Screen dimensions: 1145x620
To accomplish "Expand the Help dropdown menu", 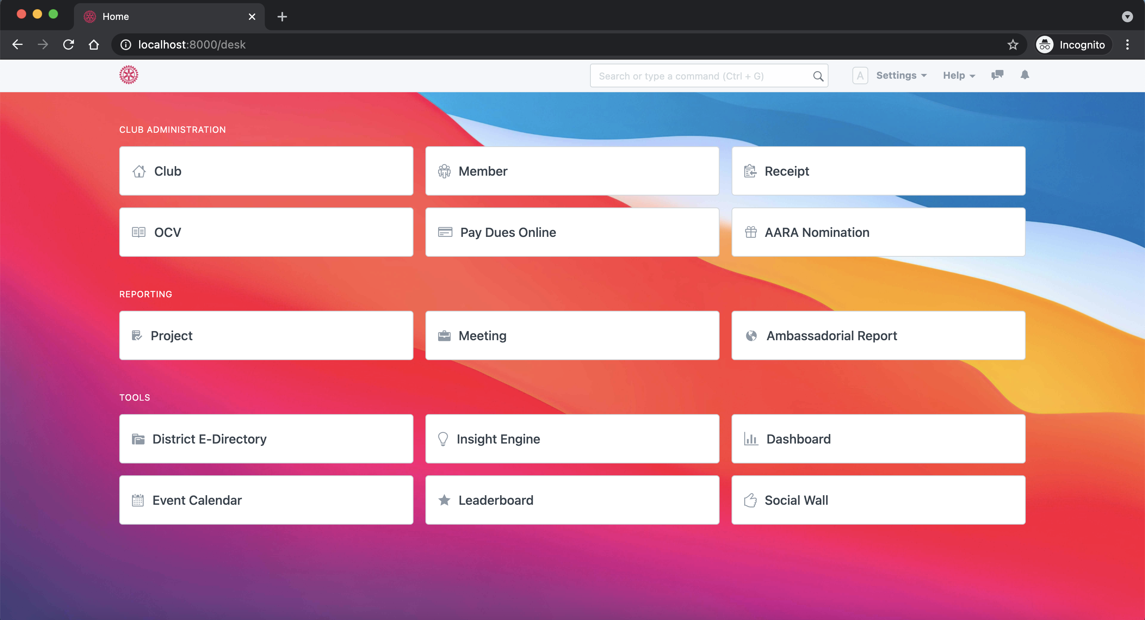I will [x=959, y=76].
